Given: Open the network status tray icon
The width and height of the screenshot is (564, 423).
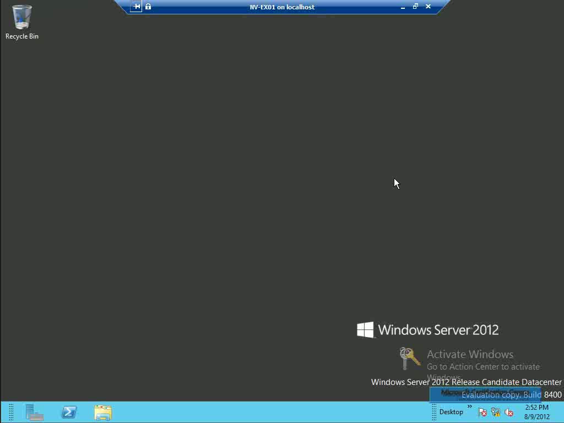Looking at the screenshot, I should [x=496, y=412].
